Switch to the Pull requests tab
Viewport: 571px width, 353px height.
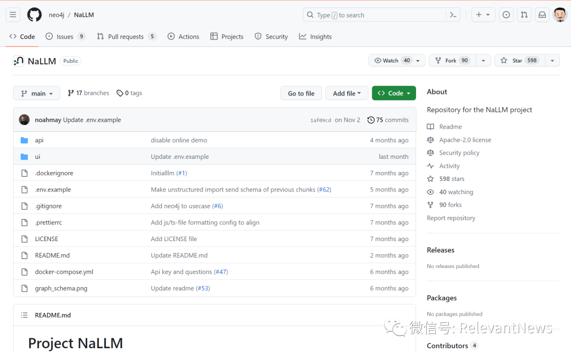point(126,36)
